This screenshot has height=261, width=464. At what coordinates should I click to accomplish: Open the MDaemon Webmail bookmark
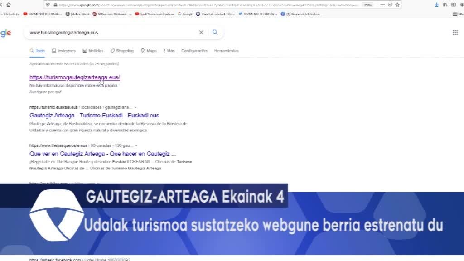tap(112, 14)
